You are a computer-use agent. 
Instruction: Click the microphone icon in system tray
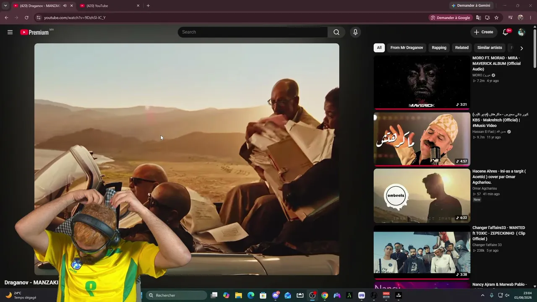point(492,295)
